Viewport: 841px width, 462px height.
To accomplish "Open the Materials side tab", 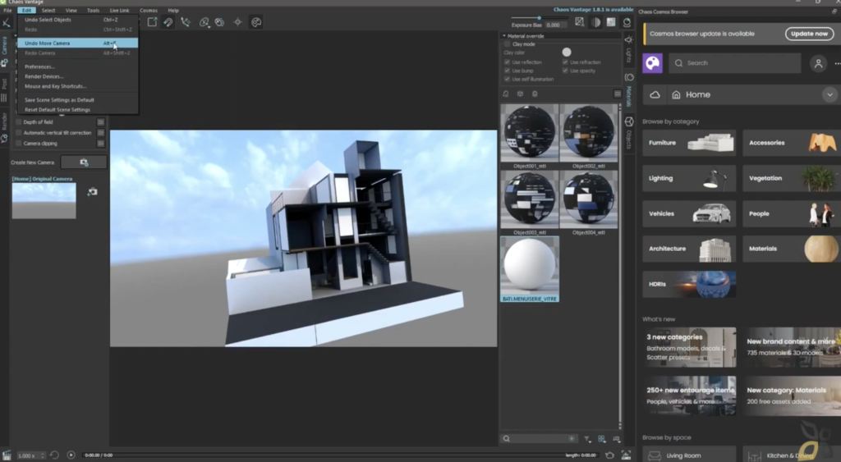I will tap(628, 90).
